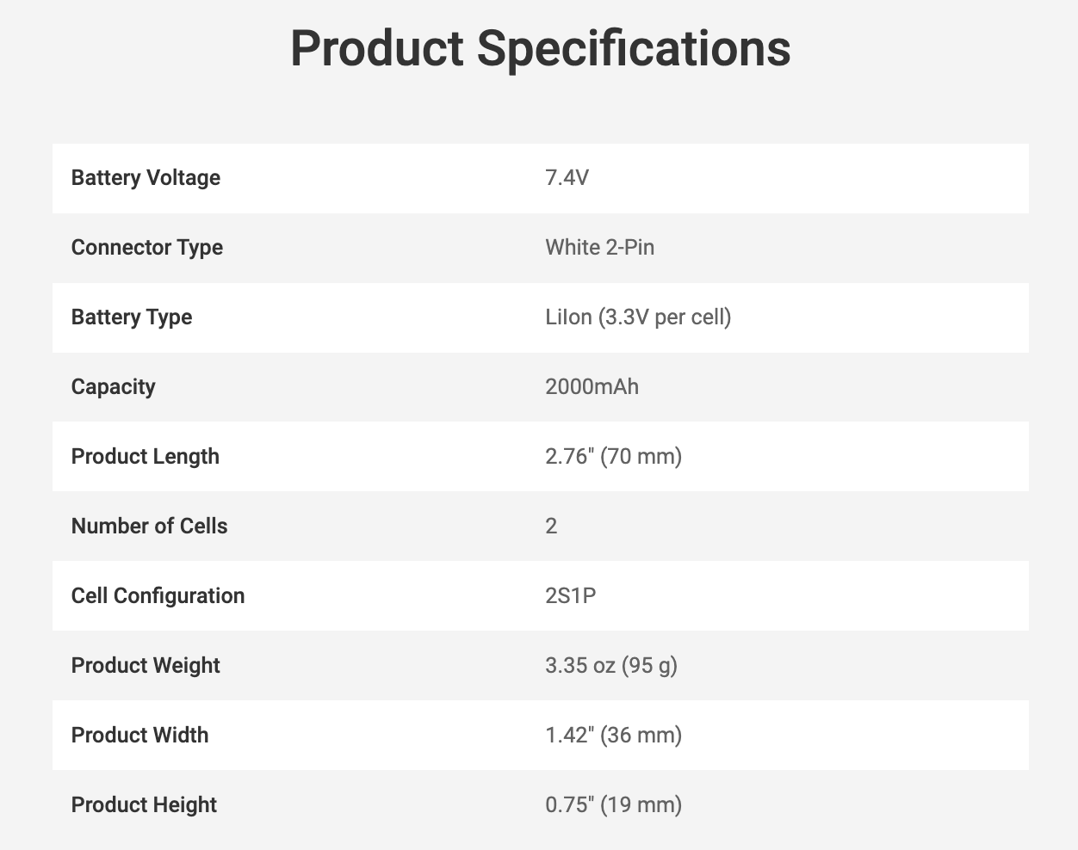This screenshot has width=1078, height=850.
Task: Select the 3.35 oz (95 g) weight value
Action: (x=610, y=666)
